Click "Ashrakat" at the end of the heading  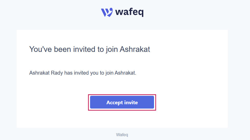(x=135, y=49)
